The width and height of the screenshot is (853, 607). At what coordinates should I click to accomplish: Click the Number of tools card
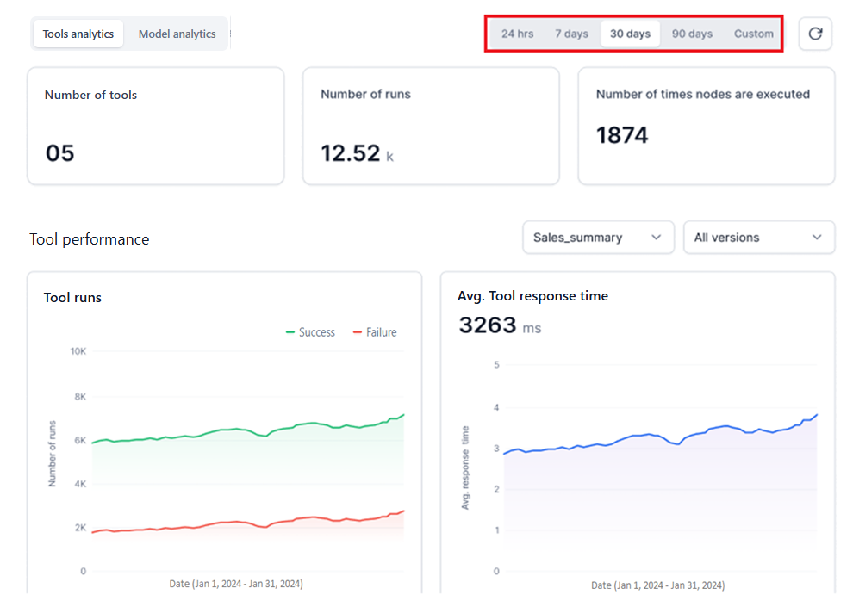(x=155, y=126)
